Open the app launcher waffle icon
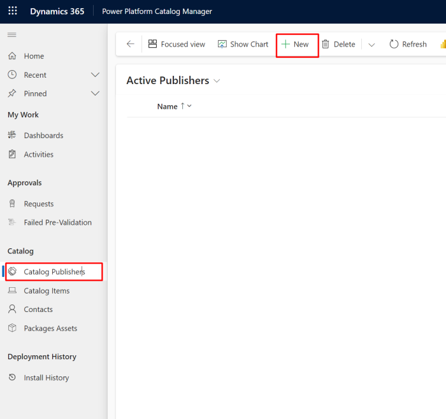446x419 pixels. [13, 11]
